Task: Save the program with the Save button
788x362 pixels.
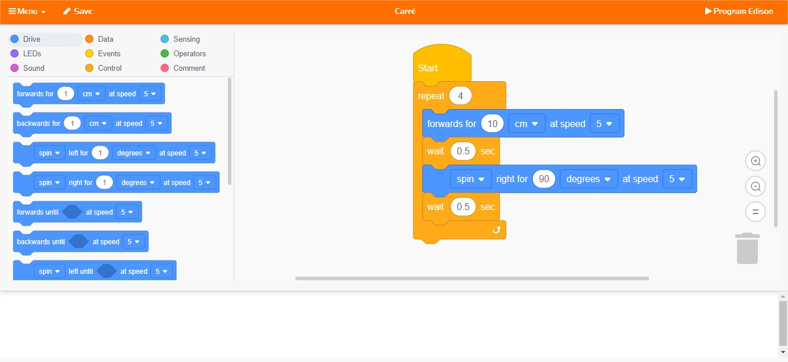Action: point(77,11)
